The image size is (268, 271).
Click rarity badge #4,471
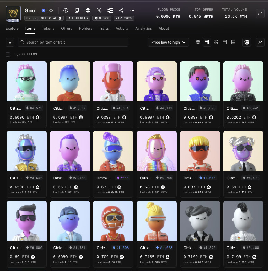[251, 178]
